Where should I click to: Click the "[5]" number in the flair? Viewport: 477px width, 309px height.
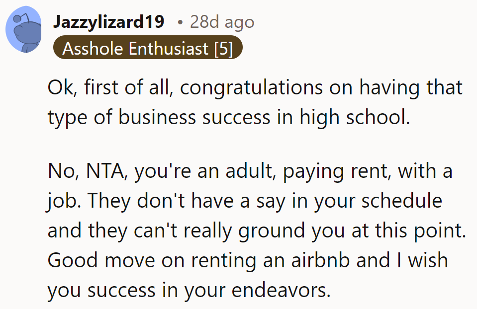[223, 48]
